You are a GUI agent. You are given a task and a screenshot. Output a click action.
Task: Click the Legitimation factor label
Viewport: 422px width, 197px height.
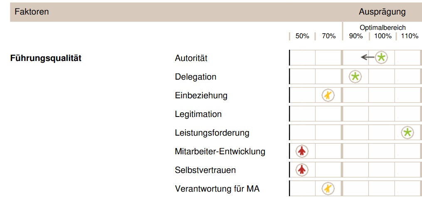pos(198,114)
